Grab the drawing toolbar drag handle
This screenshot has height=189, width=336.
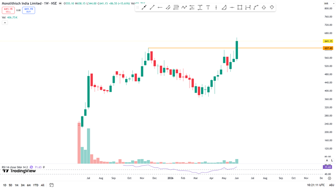(x=137, y=8)
